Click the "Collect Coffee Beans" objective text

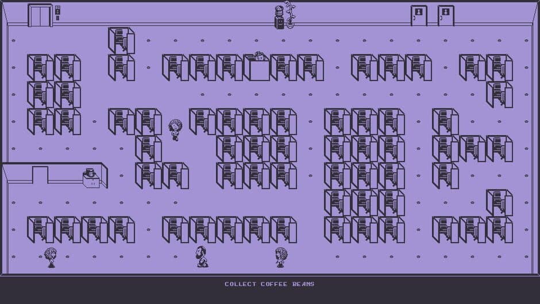269,284
